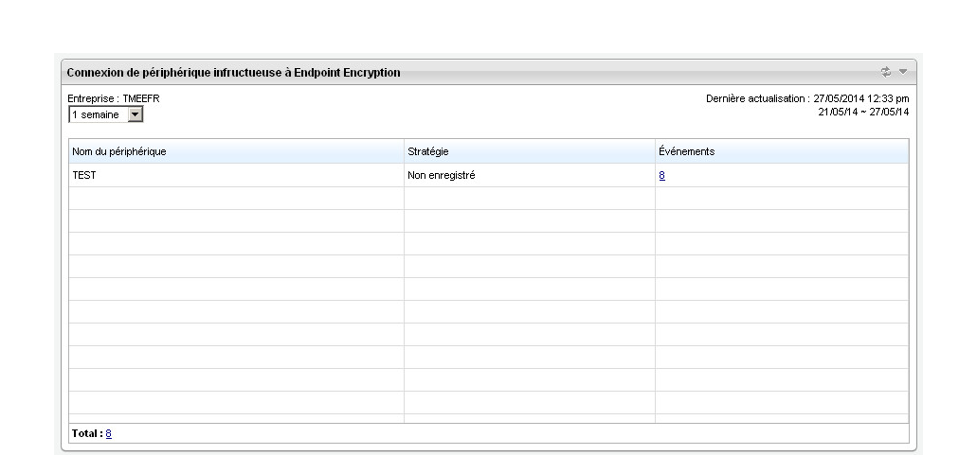Select the TEST device name cell
This screenshot has width=977, height=455.
[85, 175]
